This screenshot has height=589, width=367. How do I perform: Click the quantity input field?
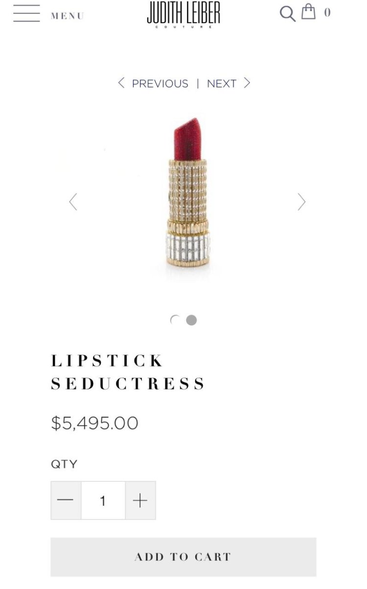(103, 500)
